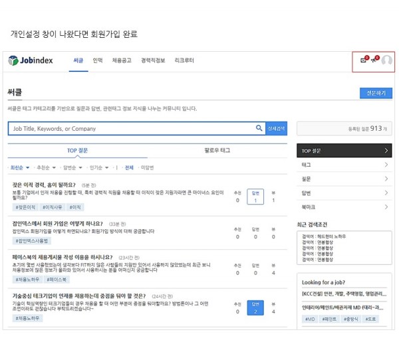Expand the 북마크 sidebar item
Viewport: 399px width, 354px height.
[343, 208]
